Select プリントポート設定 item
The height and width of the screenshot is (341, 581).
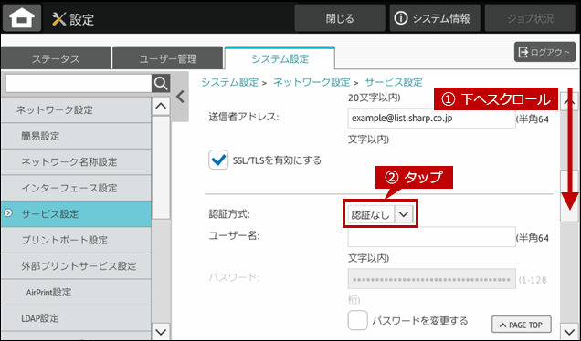click(x=76, y=240)
